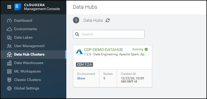This screenshot has width=207, height=99.
Task: Click the ML Workspaces atom icon
Action: pos(9,71)
